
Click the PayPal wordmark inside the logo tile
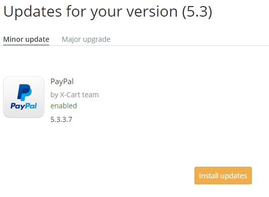click(x=24, y=106)
